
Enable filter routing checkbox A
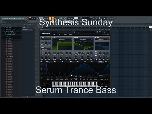(x=96, y=52)
